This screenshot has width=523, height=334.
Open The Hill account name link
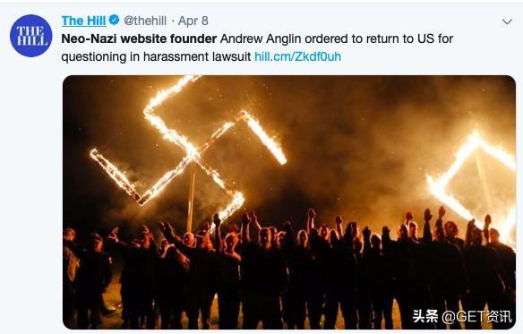click(x=83, y=21)
